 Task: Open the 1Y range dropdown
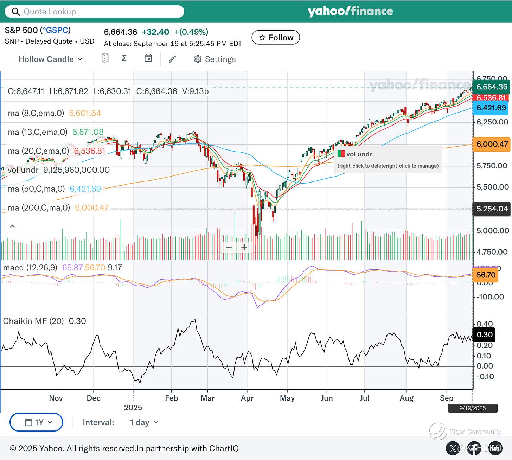pos(36,422)
